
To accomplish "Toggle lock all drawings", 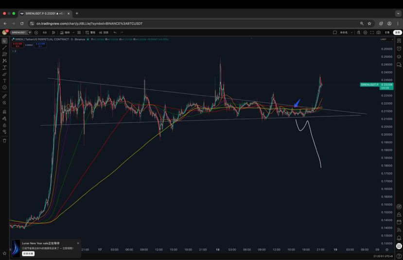I will tap(4, 125).
